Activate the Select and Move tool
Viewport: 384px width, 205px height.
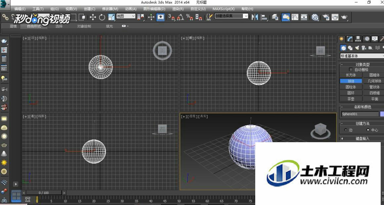(93, 17)
